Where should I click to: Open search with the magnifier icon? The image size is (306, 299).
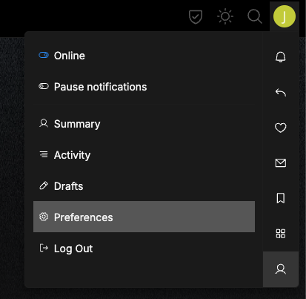(x=255, y=16)
